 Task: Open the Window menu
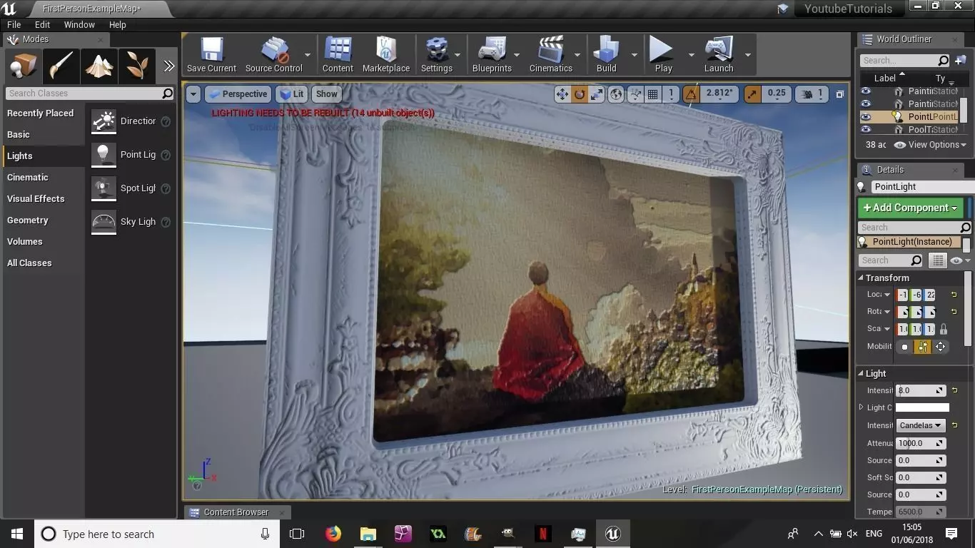click(x=79, y=24)
